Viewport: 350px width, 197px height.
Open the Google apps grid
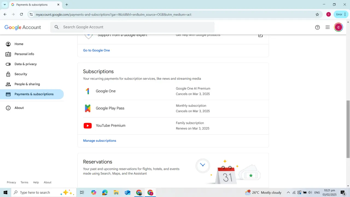328,27
